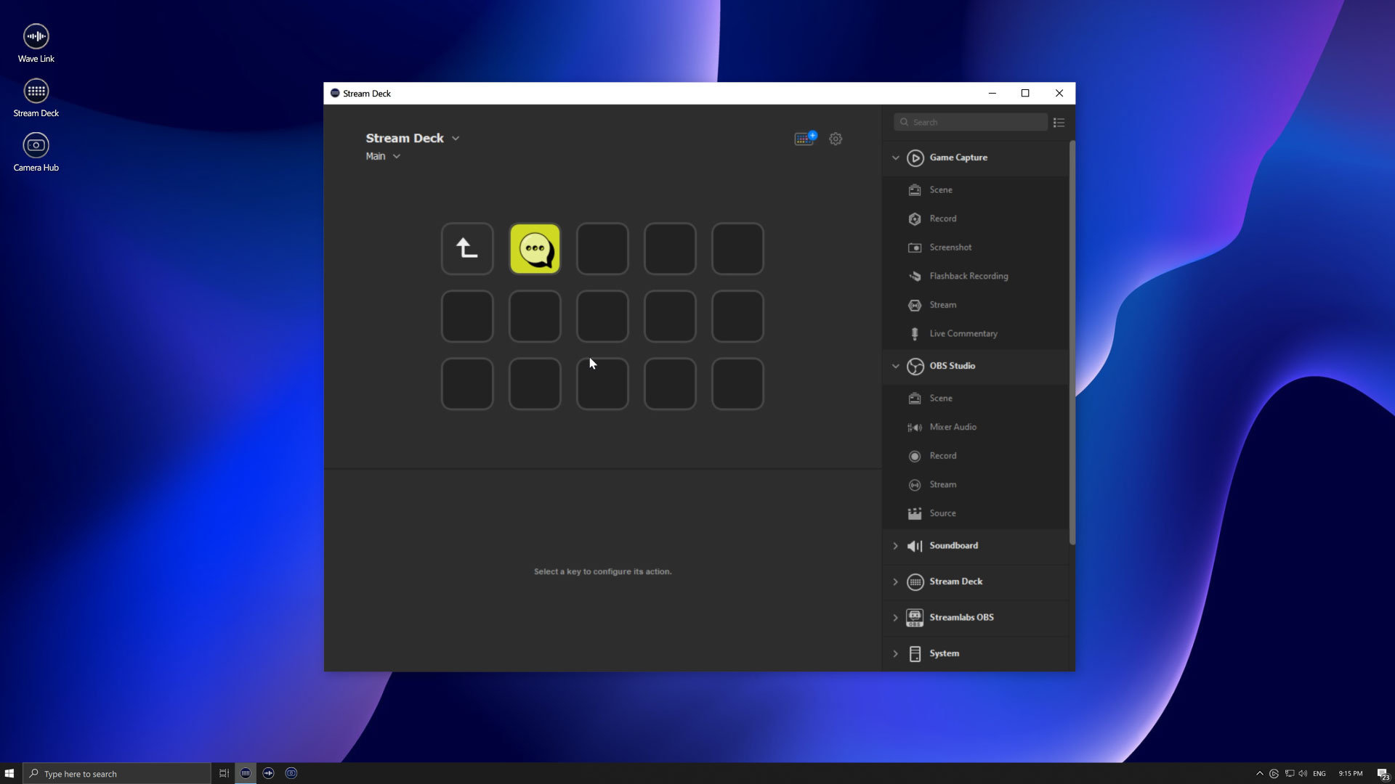
Task: Open the Wave Link desktop shortcut
Action: pyautogui.click(x=36, y=44)
